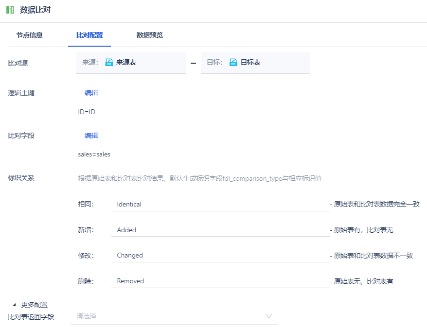Click the Removed value input field
Image resolution: width=427 pixels, height=327 pixels.
pyautogui.click(x=220, y=281)
